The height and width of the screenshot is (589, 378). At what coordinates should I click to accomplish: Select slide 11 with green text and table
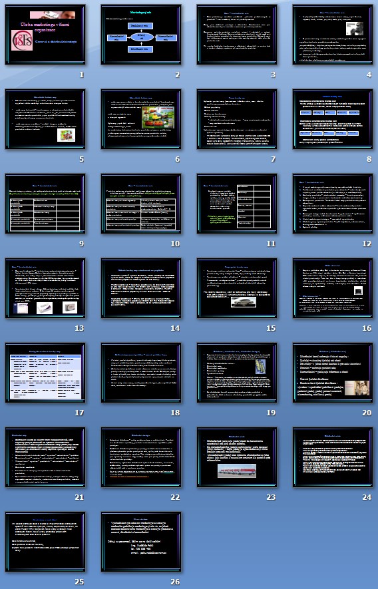(237, 204)
